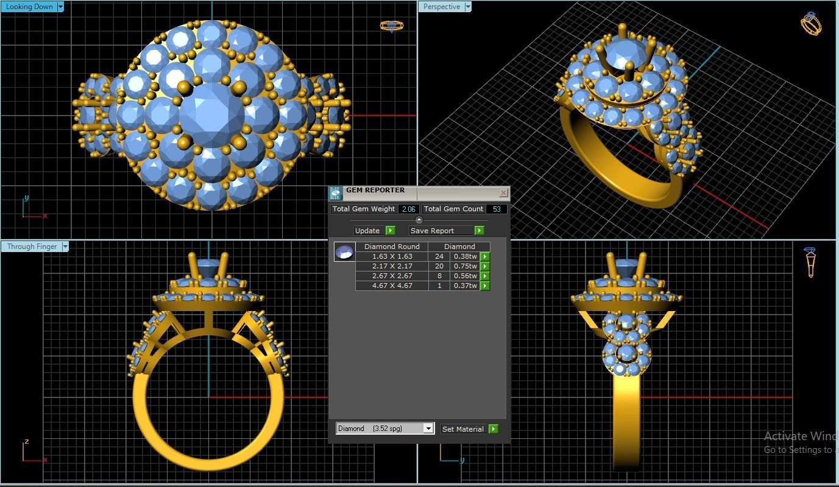The image size is (839, 487).
Task: Select the 4.67 X 4.67 size cell
Action: point(392,286)
